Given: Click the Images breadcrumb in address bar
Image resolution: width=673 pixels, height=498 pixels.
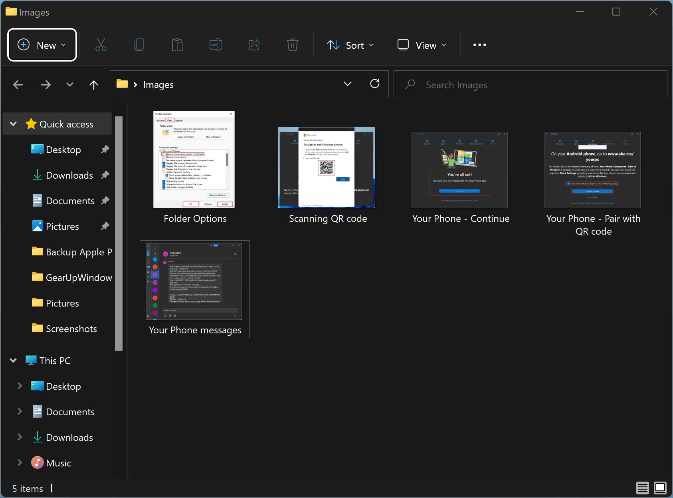Looking at the screenshot, I should [158, 84].
